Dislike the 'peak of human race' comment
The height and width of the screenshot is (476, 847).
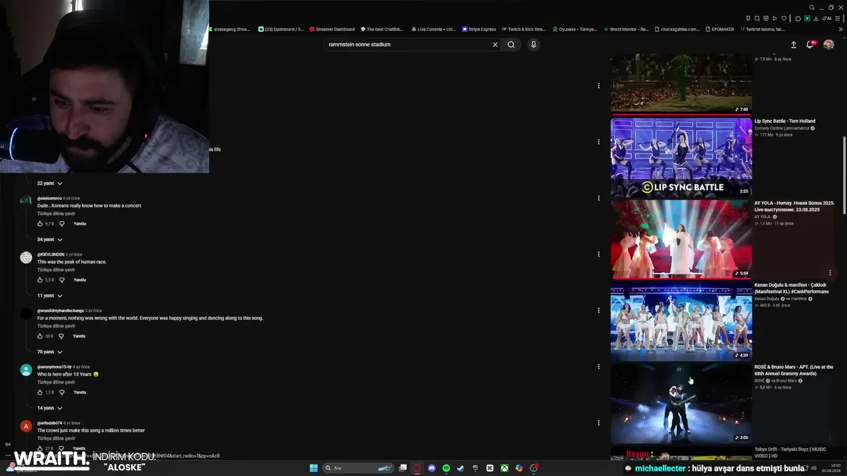[x=62, y=280]
